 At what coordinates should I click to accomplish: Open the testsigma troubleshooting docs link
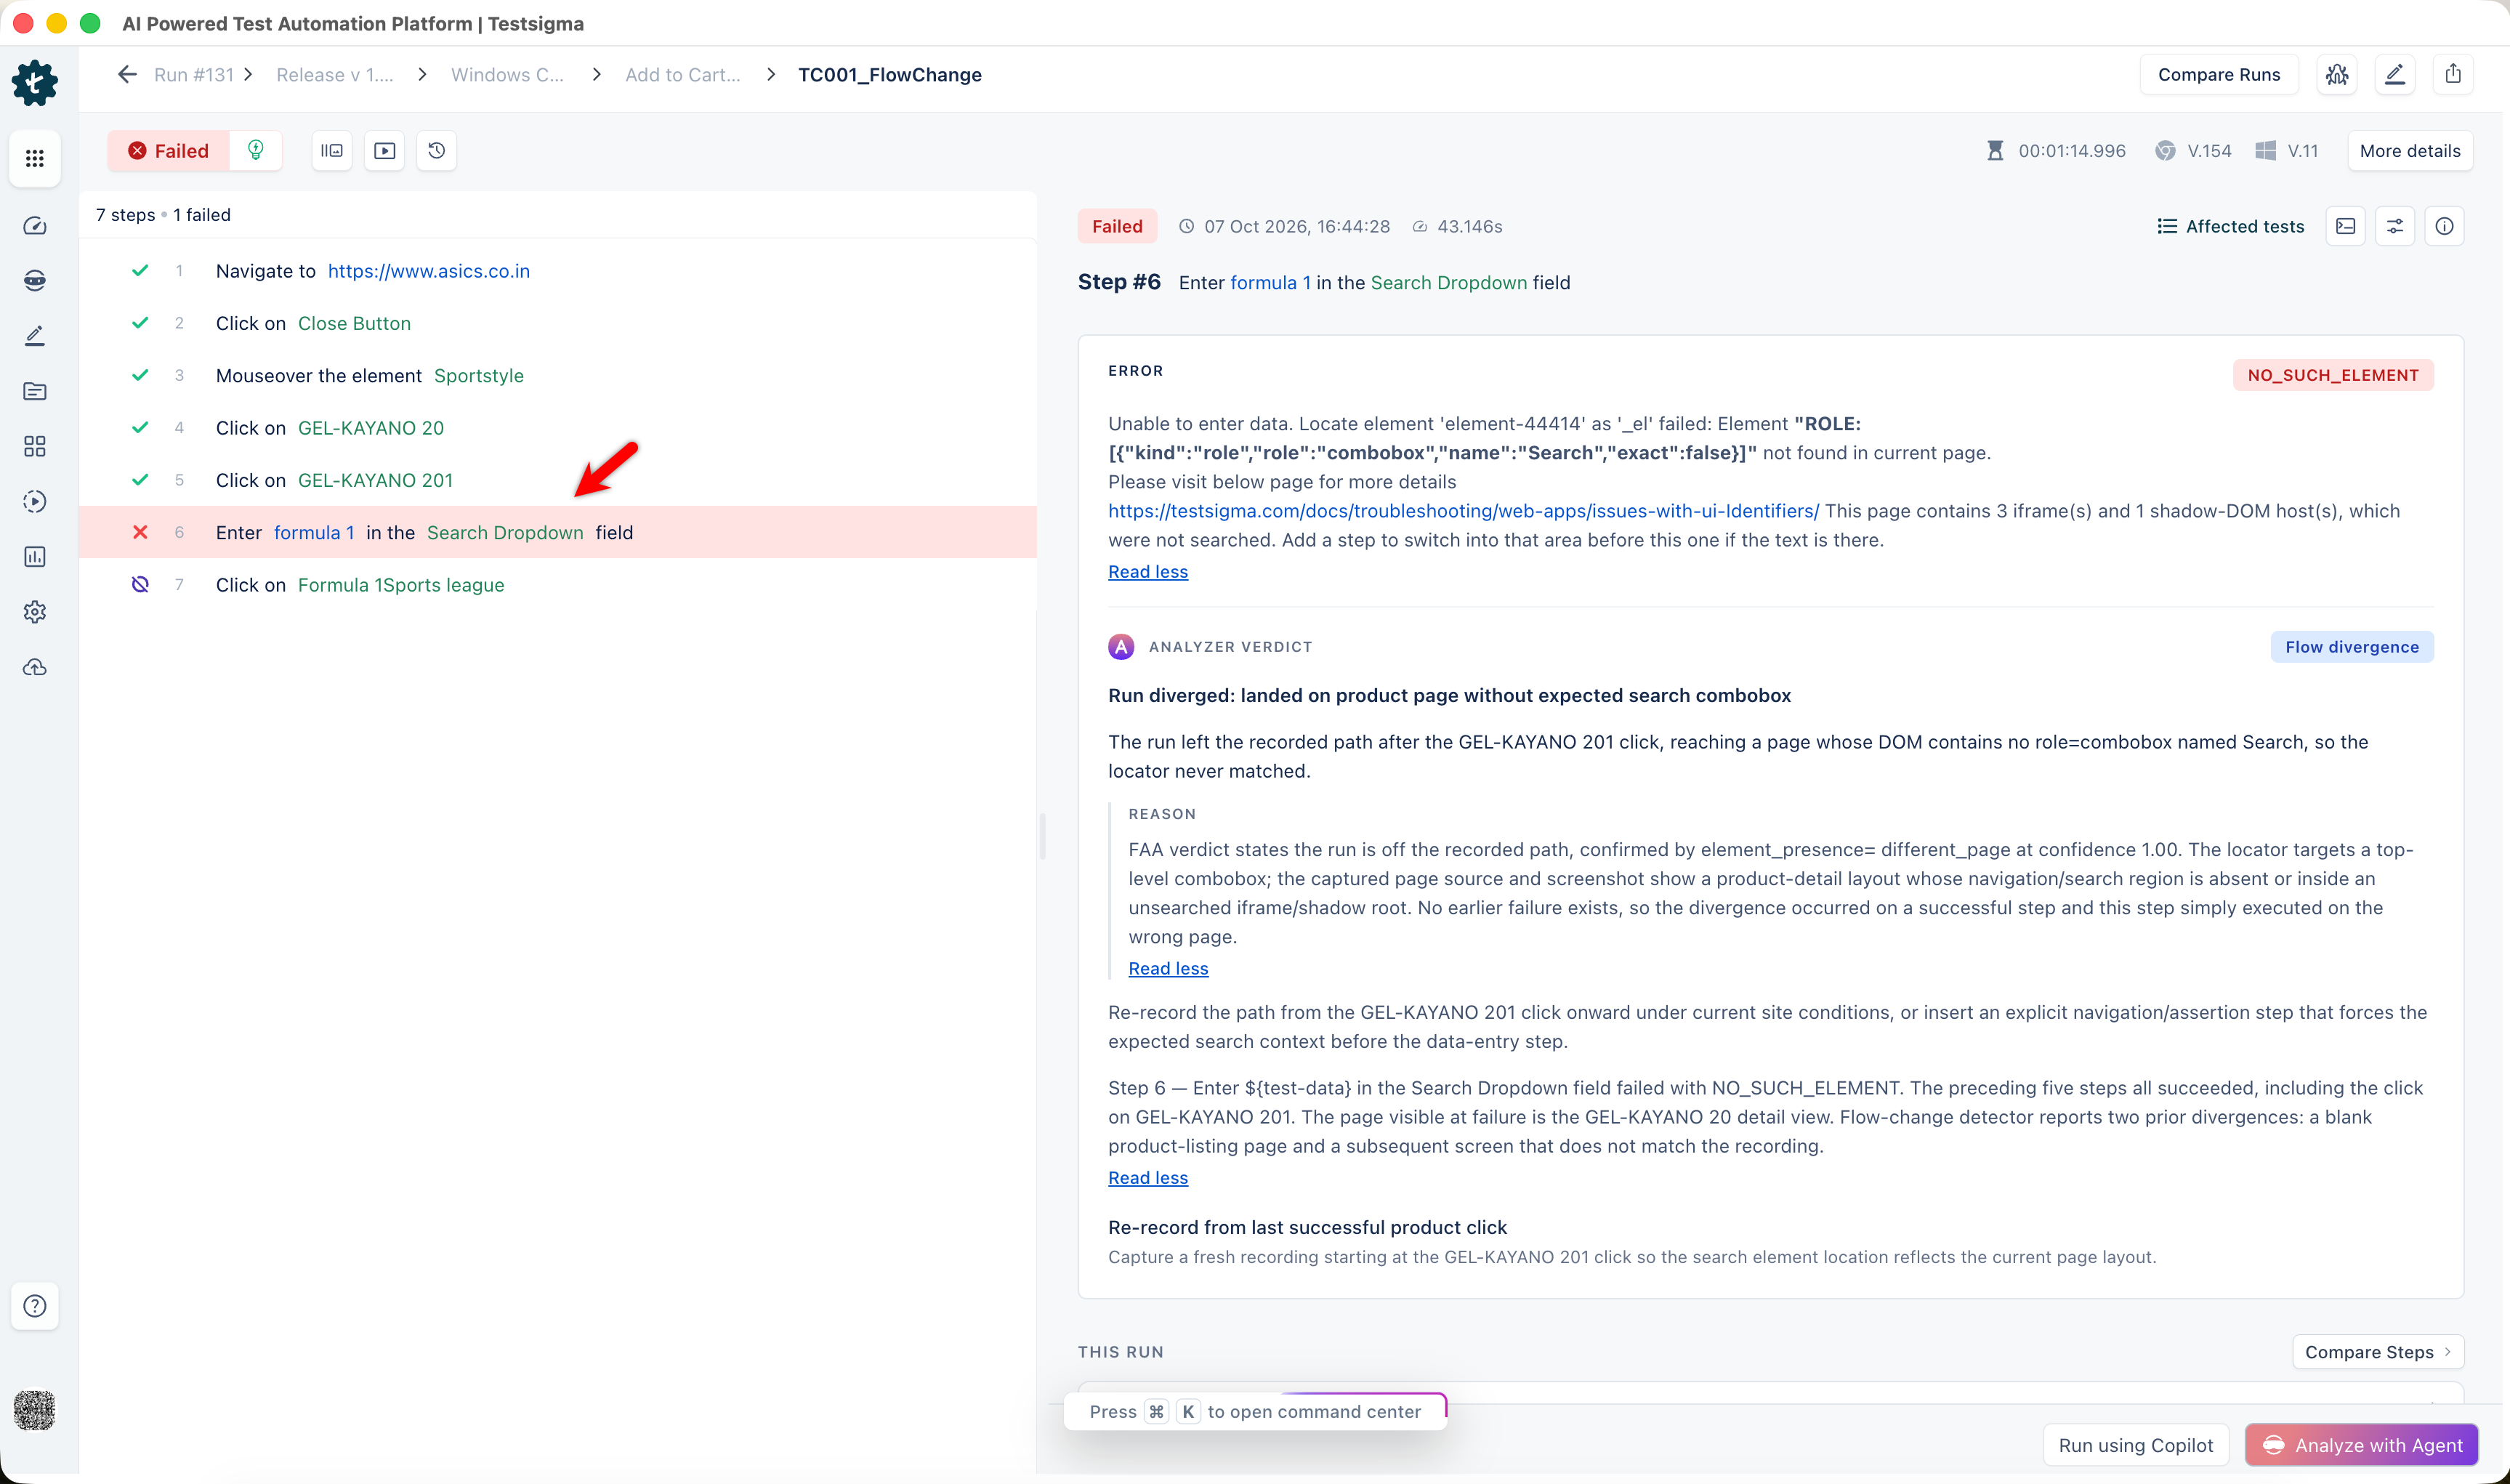[1464, 511]
